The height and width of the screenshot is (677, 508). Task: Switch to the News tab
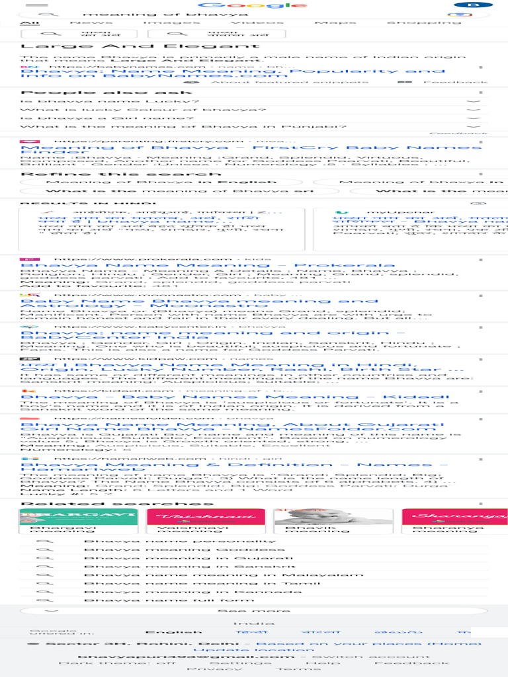91,22
